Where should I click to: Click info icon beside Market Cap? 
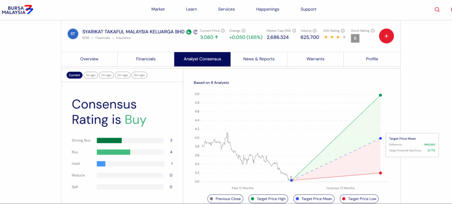click(294, 31)
